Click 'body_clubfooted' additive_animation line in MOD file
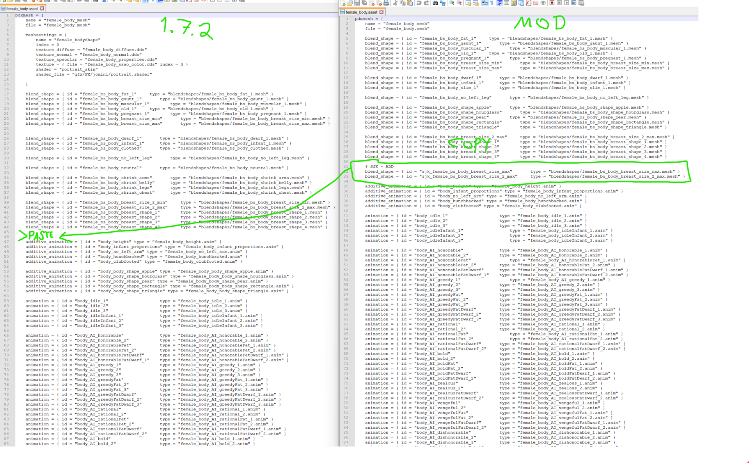The height and width of the screenshot is (463, 749). (473, 206)
